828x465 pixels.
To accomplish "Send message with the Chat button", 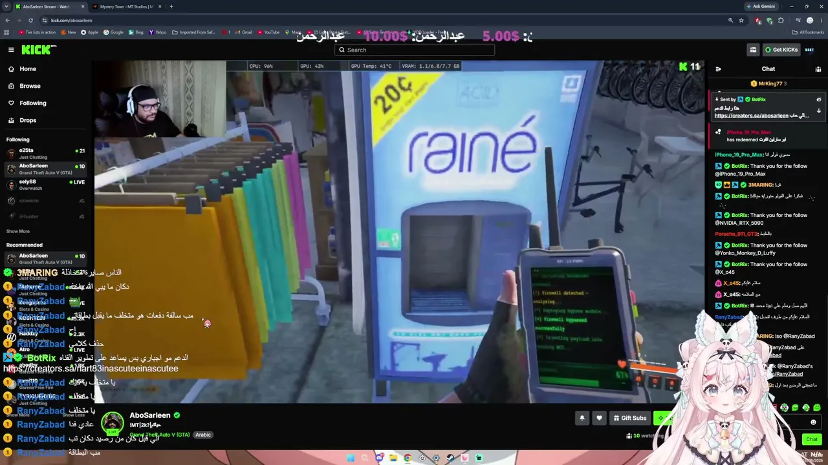I will [812, 439].
